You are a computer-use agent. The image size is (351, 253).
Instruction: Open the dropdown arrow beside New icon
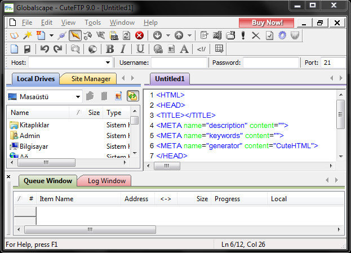(51, 35)
